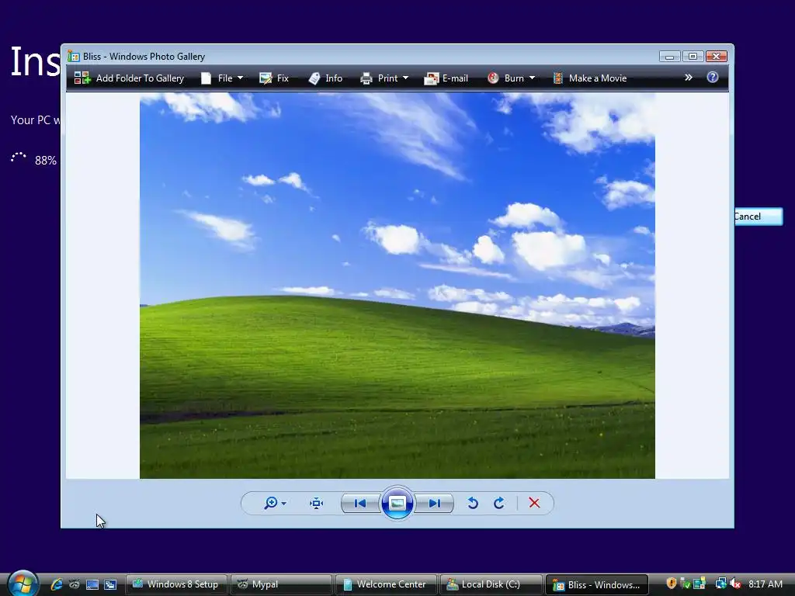Close the Windows Photo Gallery window
The width and height of the screenshot is (795, 596).
[x=717, y=56]
